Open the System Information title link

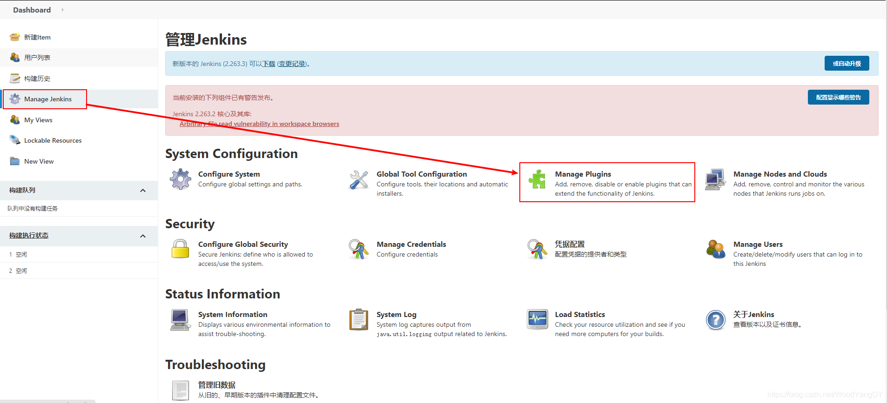tap(233, 314)
